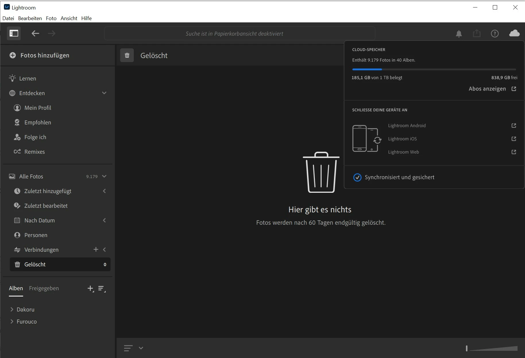
Task: Open the album sort options icon
Action: 102,288
